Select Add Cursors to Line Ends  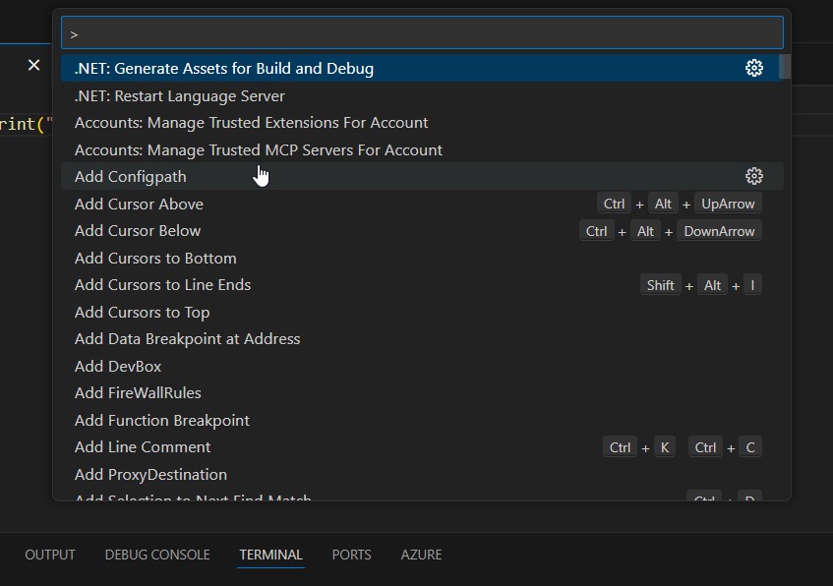point(162,285)
